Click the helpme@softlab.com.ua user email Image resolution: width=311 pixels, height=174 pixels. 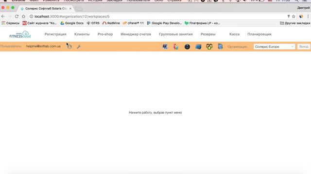[43, 46]
